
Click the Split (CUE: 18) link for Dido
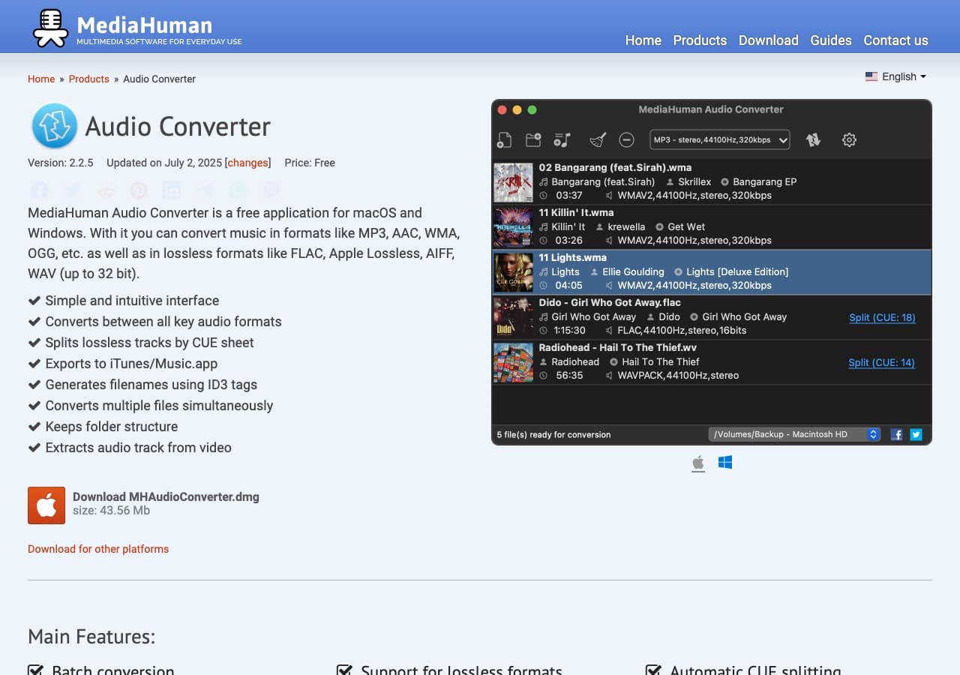[882, 317]
